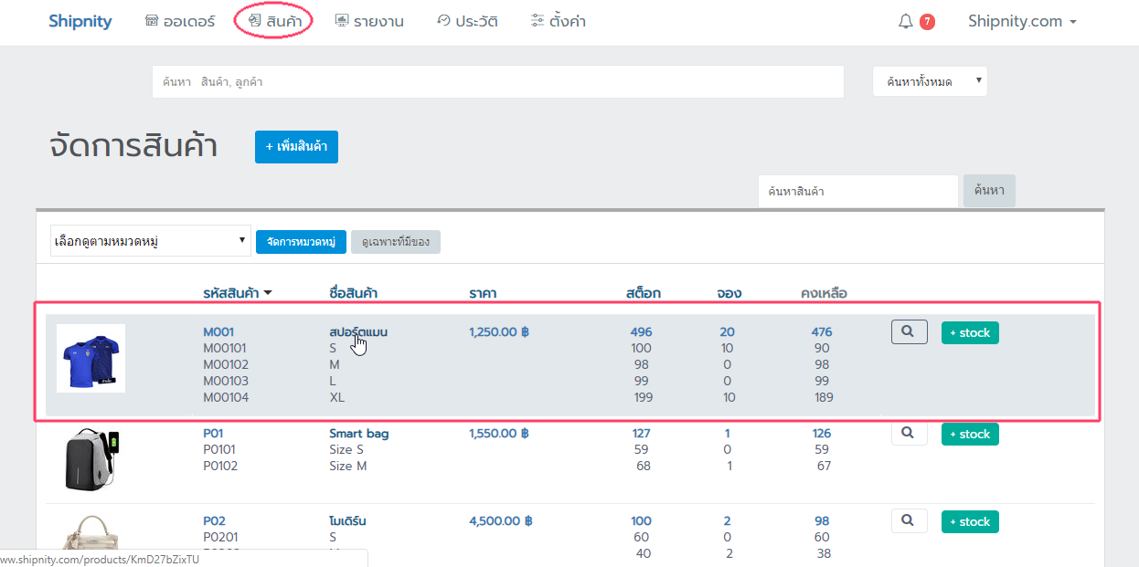Click the Shipnity logo
Image resolution: width=1139 pixels, height=567 pixels.
pos(80,21)
